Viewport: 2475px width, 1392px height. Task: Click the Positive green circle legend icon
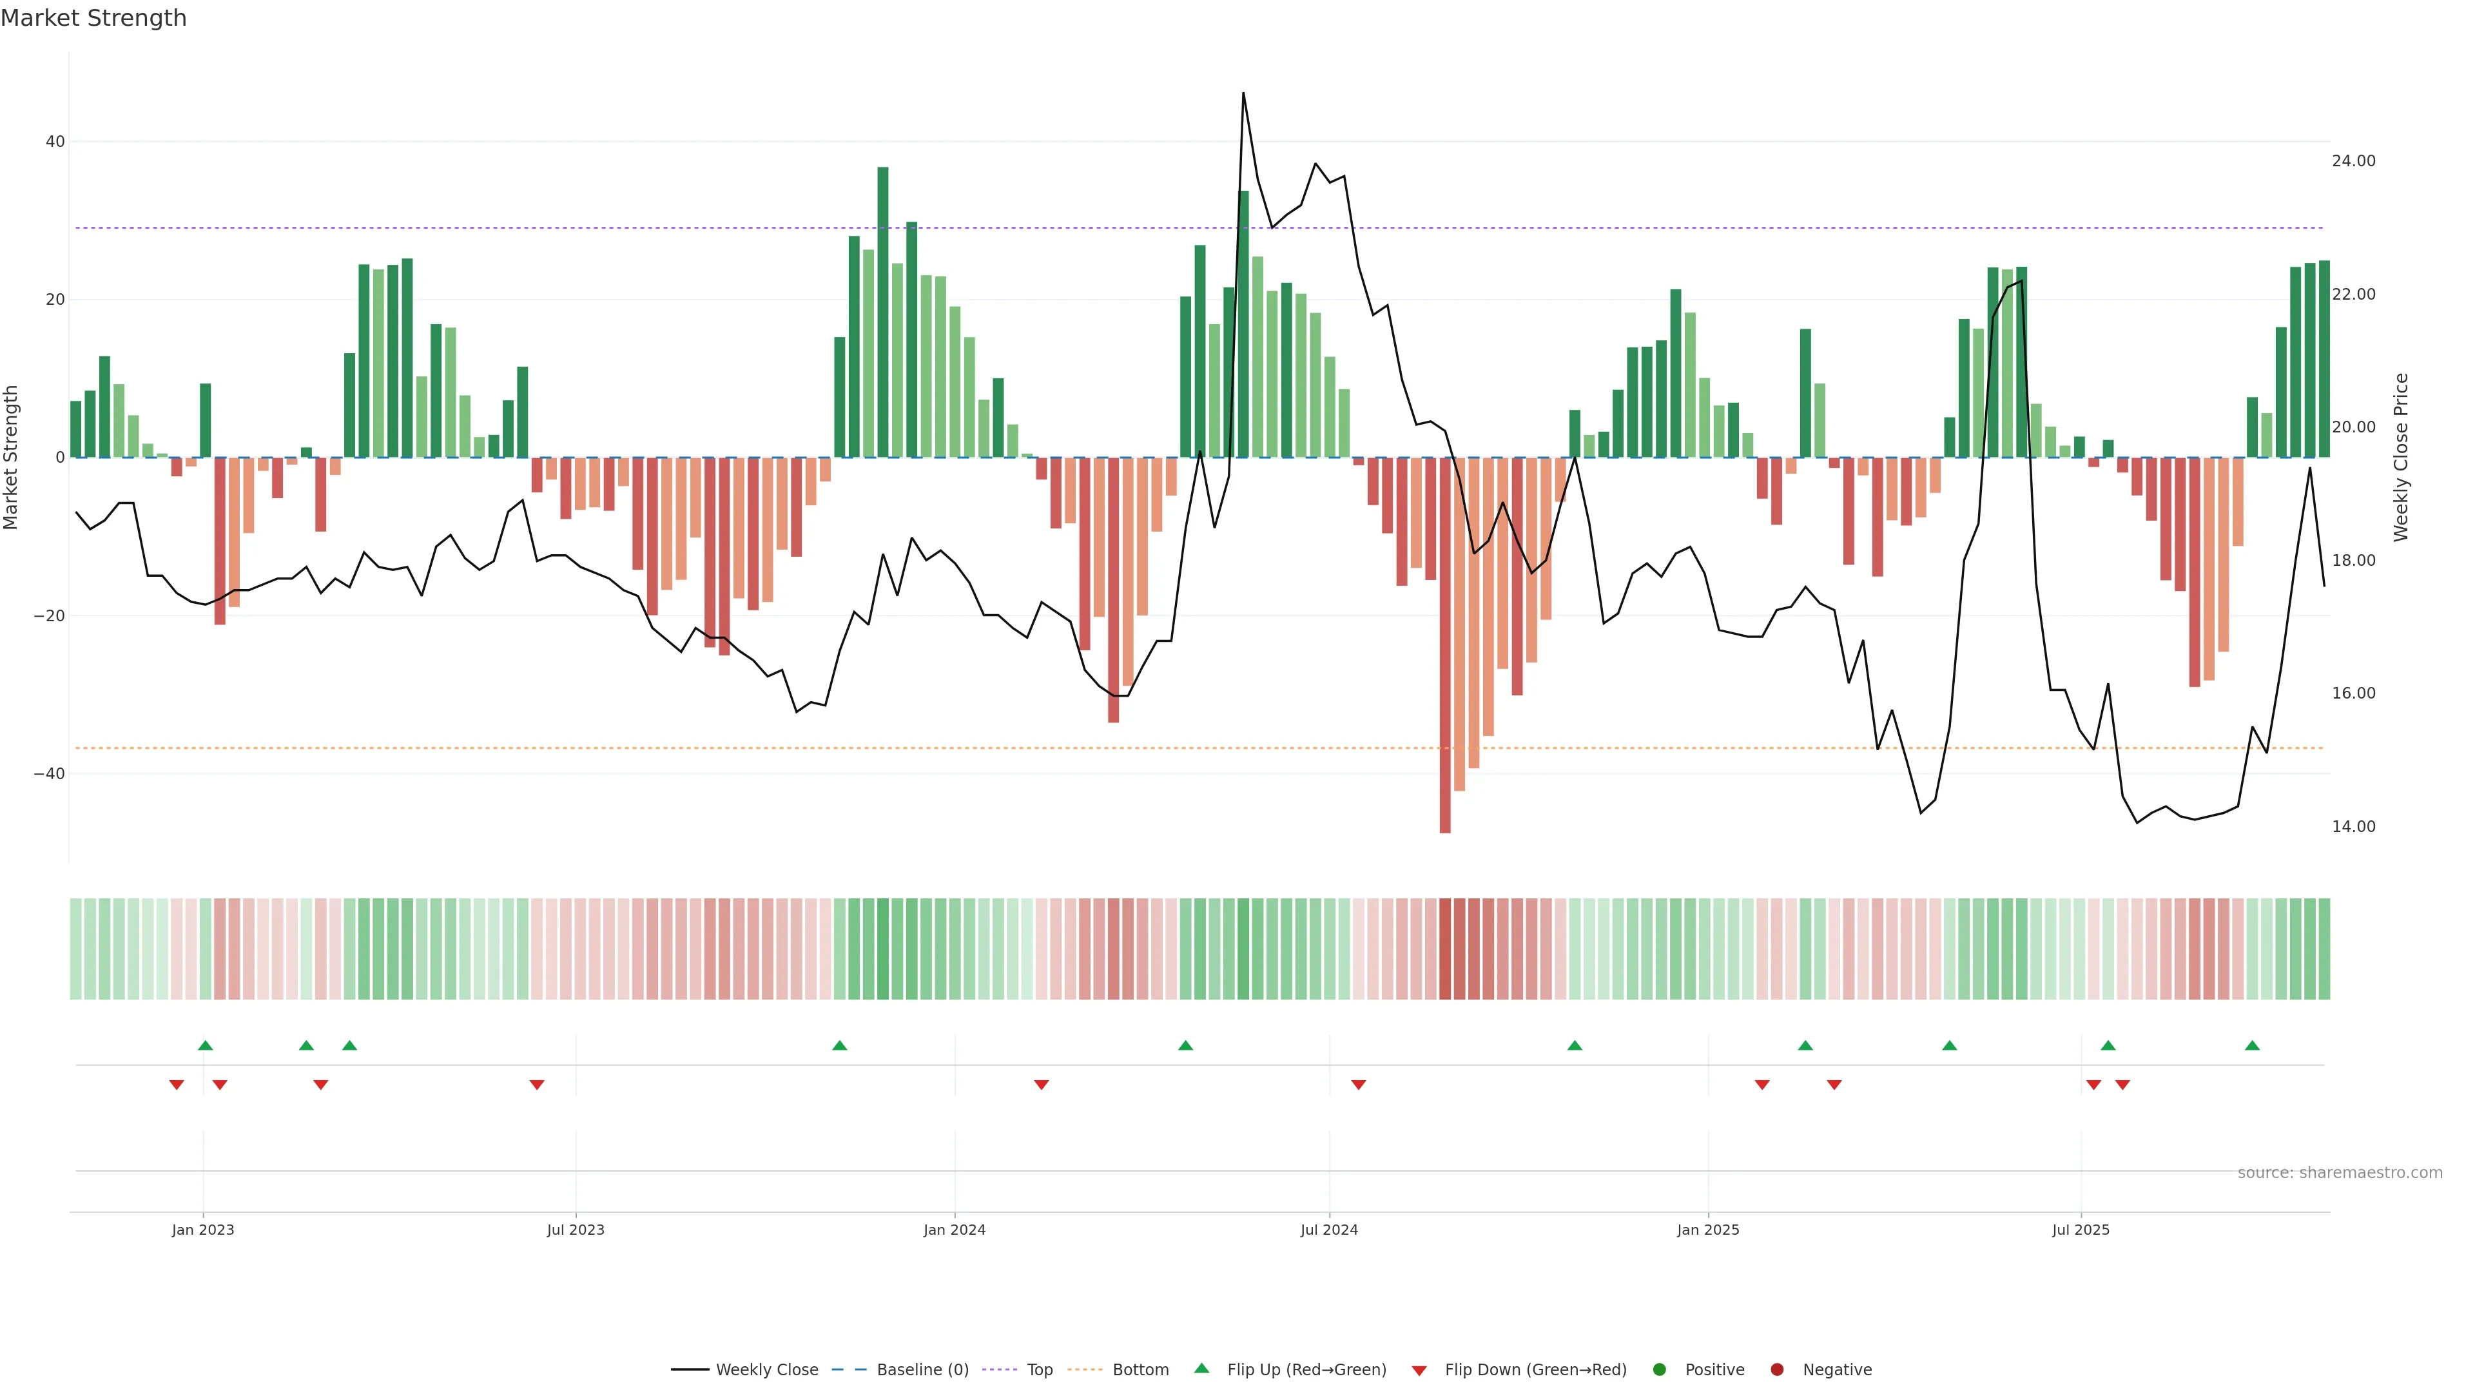coord(1659,1370)
